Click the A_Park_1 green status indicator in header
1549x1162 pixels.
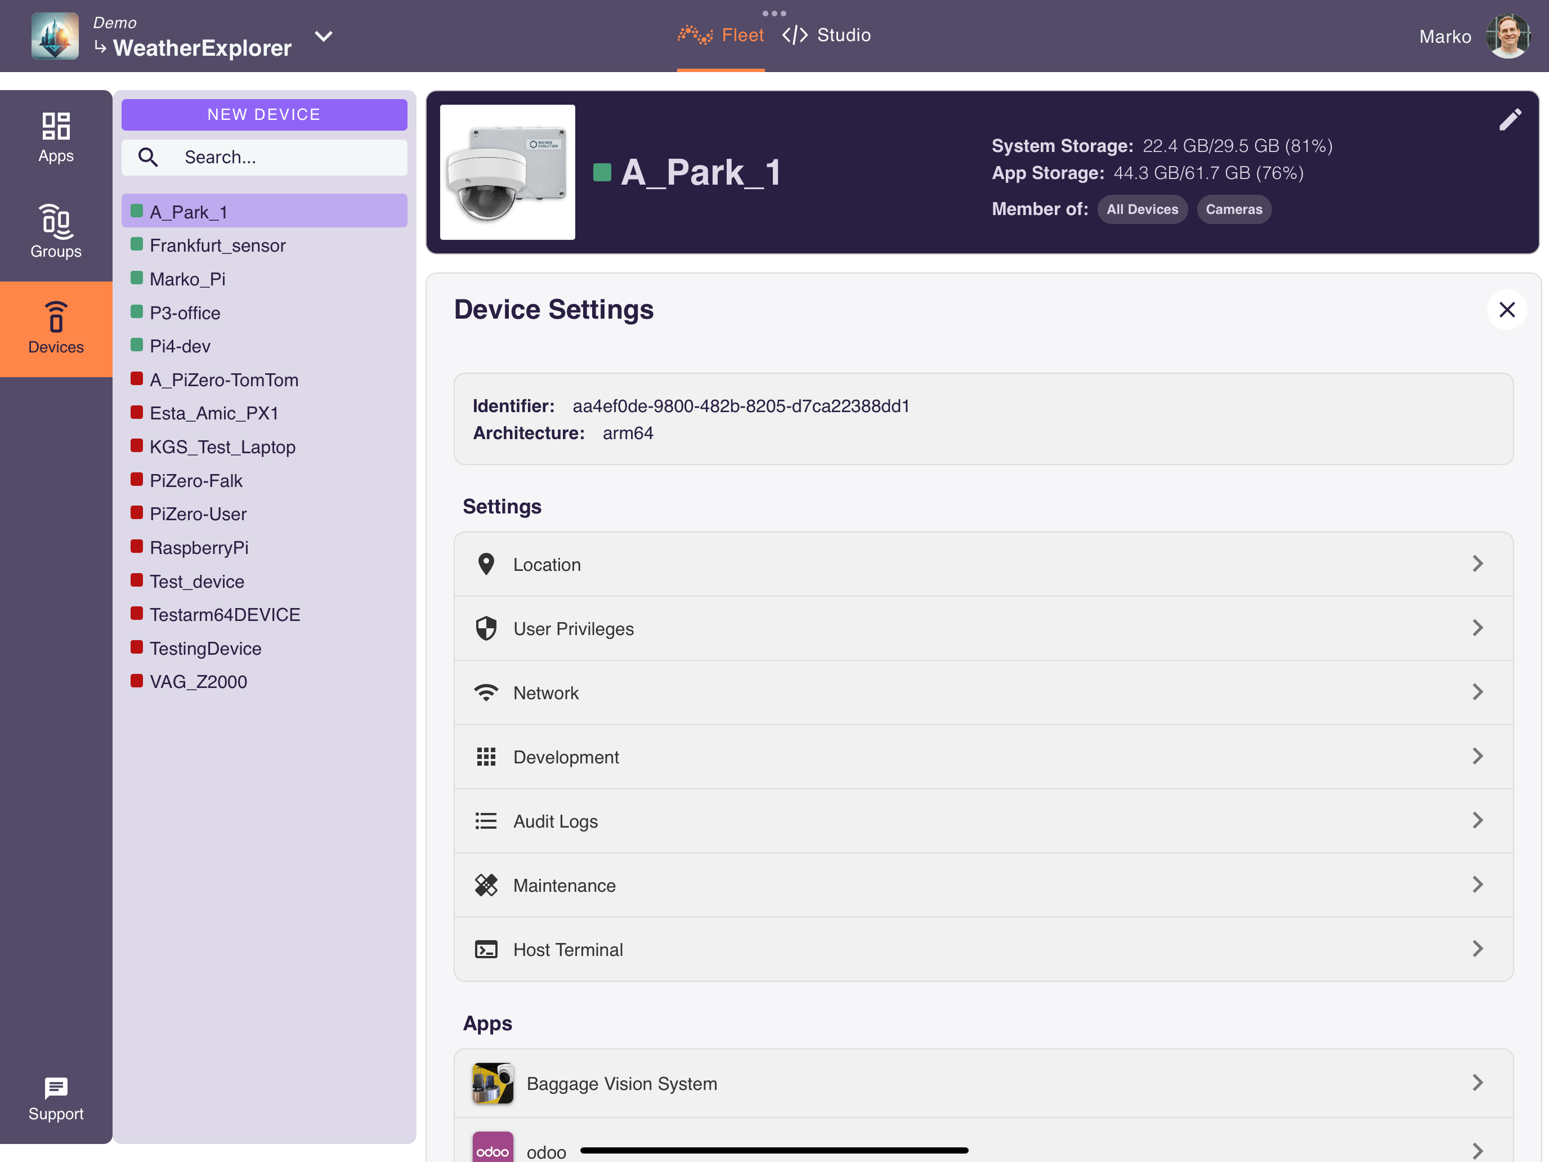click(x=602, y=172)
